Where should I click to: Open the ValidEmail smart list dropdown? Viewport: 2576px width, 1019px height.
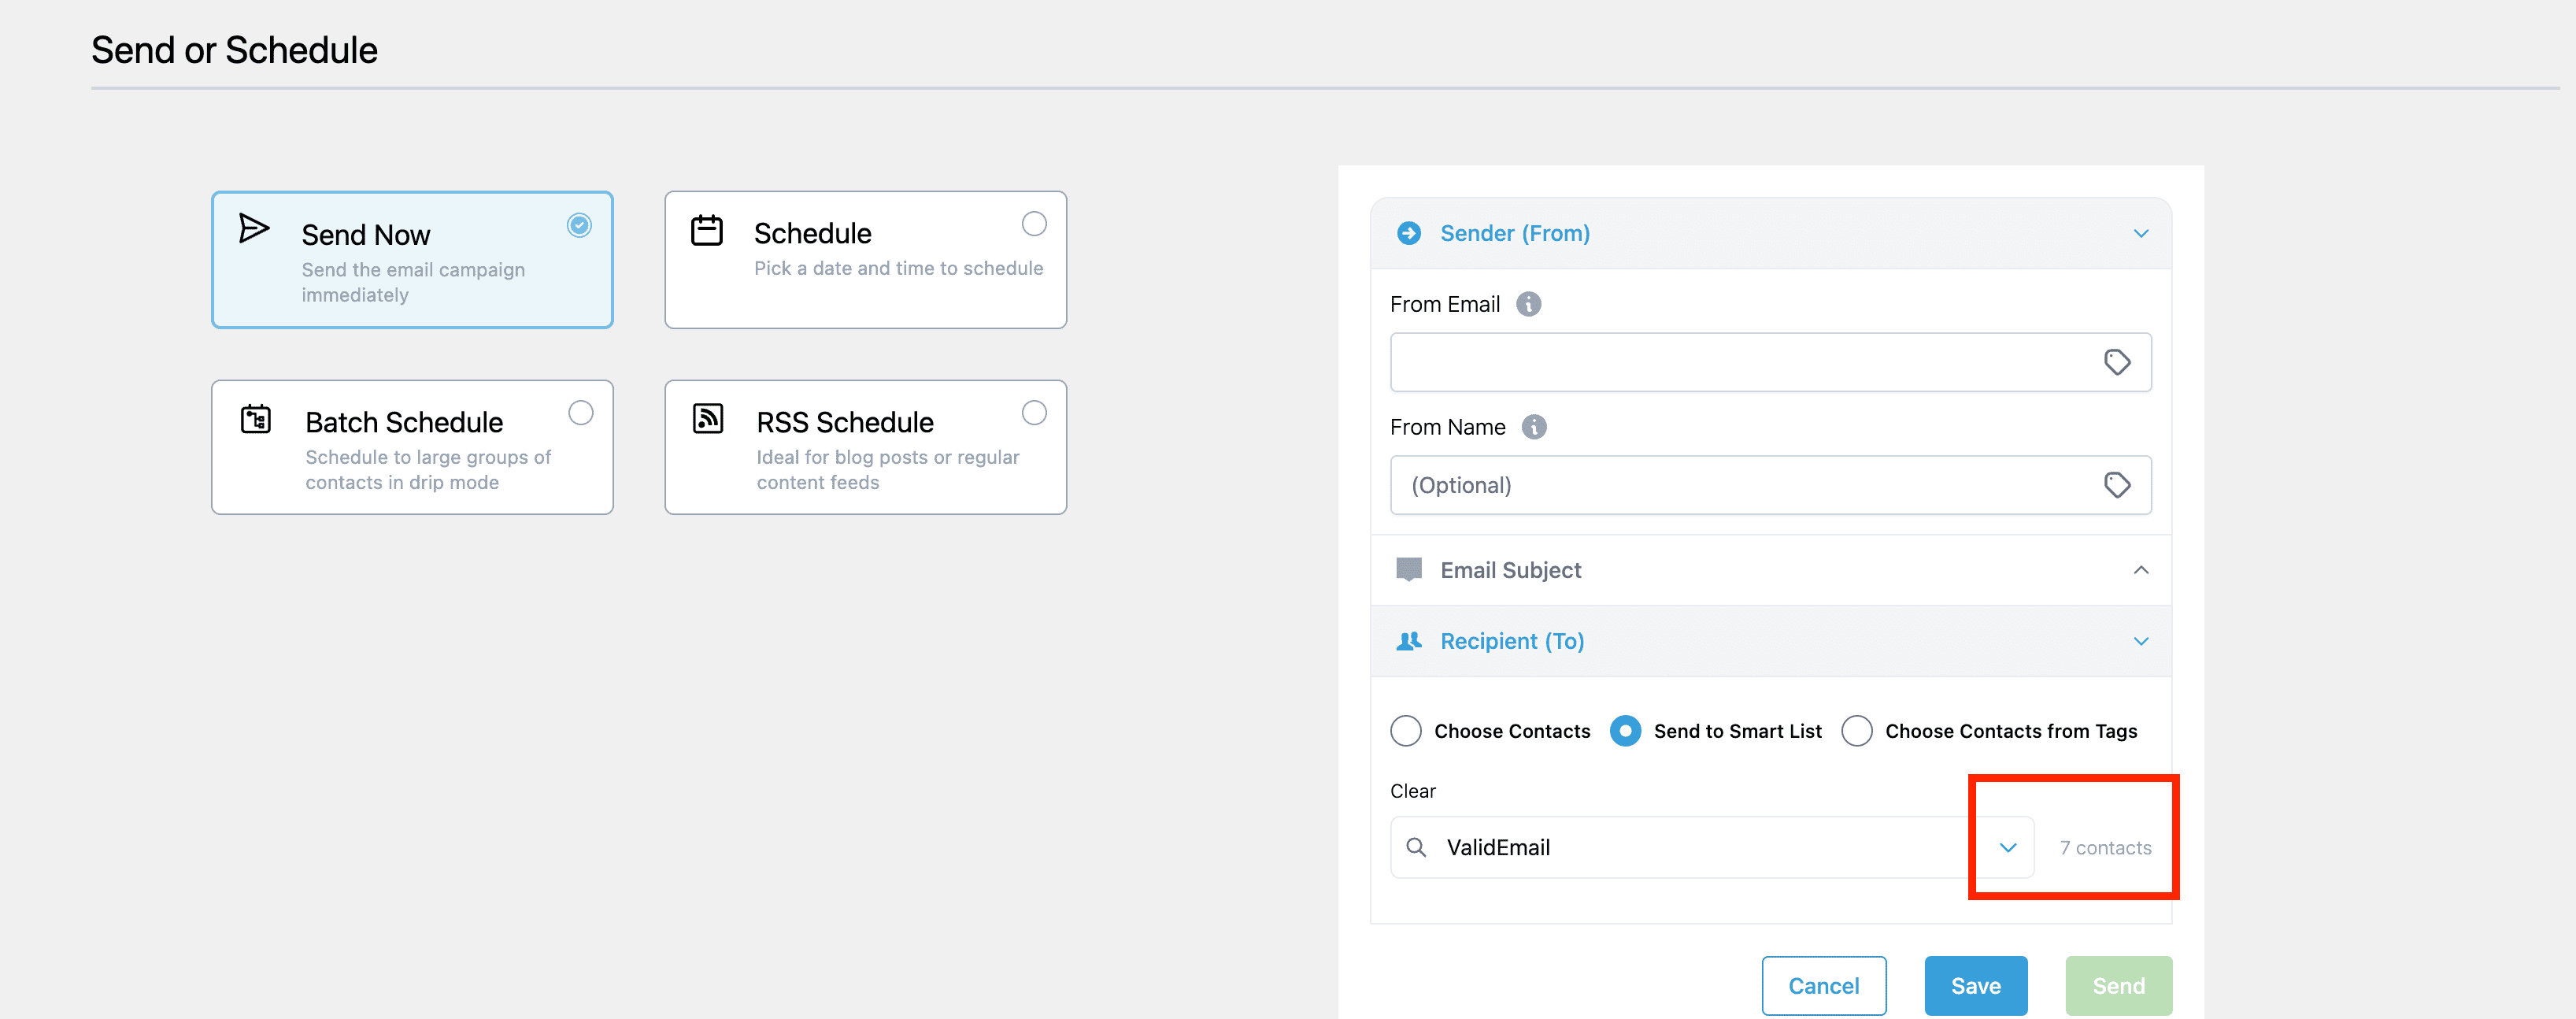(2007, 848)
